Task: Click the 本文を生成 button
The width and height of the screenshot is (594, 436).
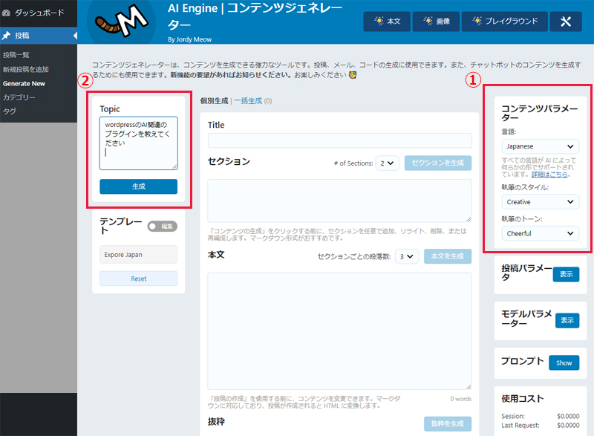Action: pos(448,256)
